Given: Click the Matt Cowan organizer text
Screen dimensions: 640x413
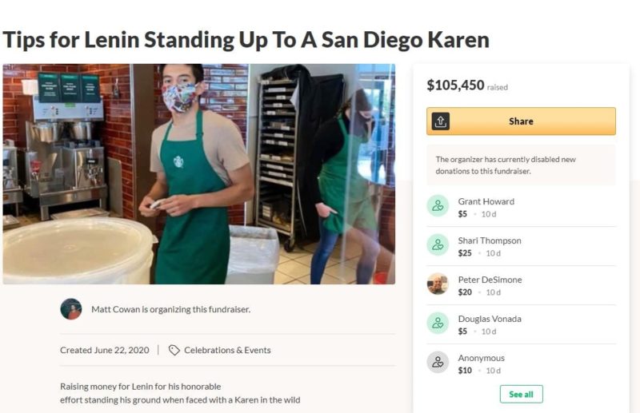Looking at the screenshot, I should 171,309.
